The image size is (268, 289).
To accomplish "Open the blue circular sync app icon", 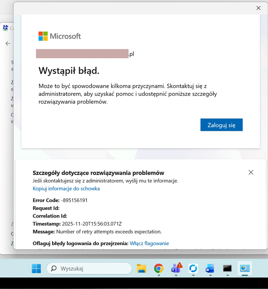I will [x=193, y=268].
